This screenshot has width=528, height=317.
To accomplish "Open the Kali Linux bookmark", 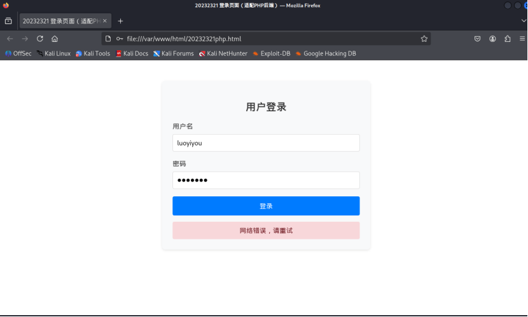I will [54, 53].
